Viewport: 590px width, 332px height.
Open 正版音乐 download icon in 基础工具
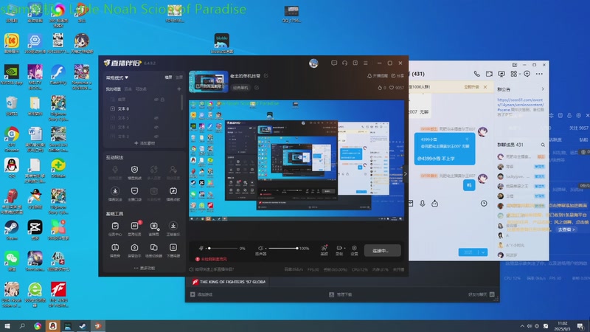pos(173,226)
